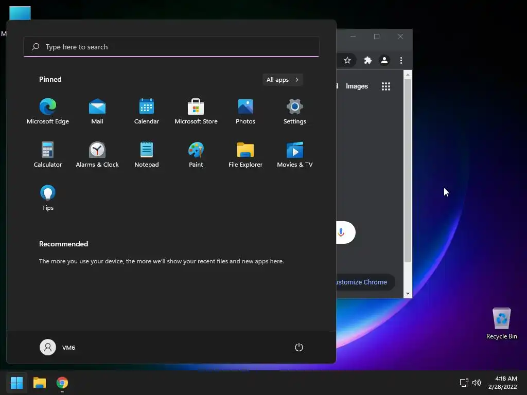Open the Calendar app
The height and width of the screenshot is (395, 527).
click(x=147, y=112)
